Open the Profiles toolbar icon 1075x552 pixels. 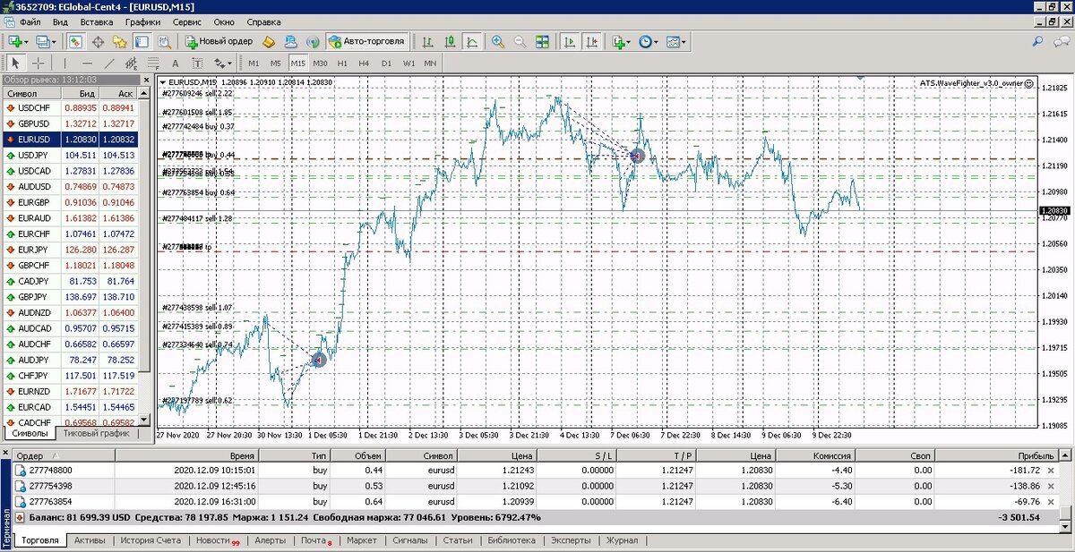coord(43,41)
